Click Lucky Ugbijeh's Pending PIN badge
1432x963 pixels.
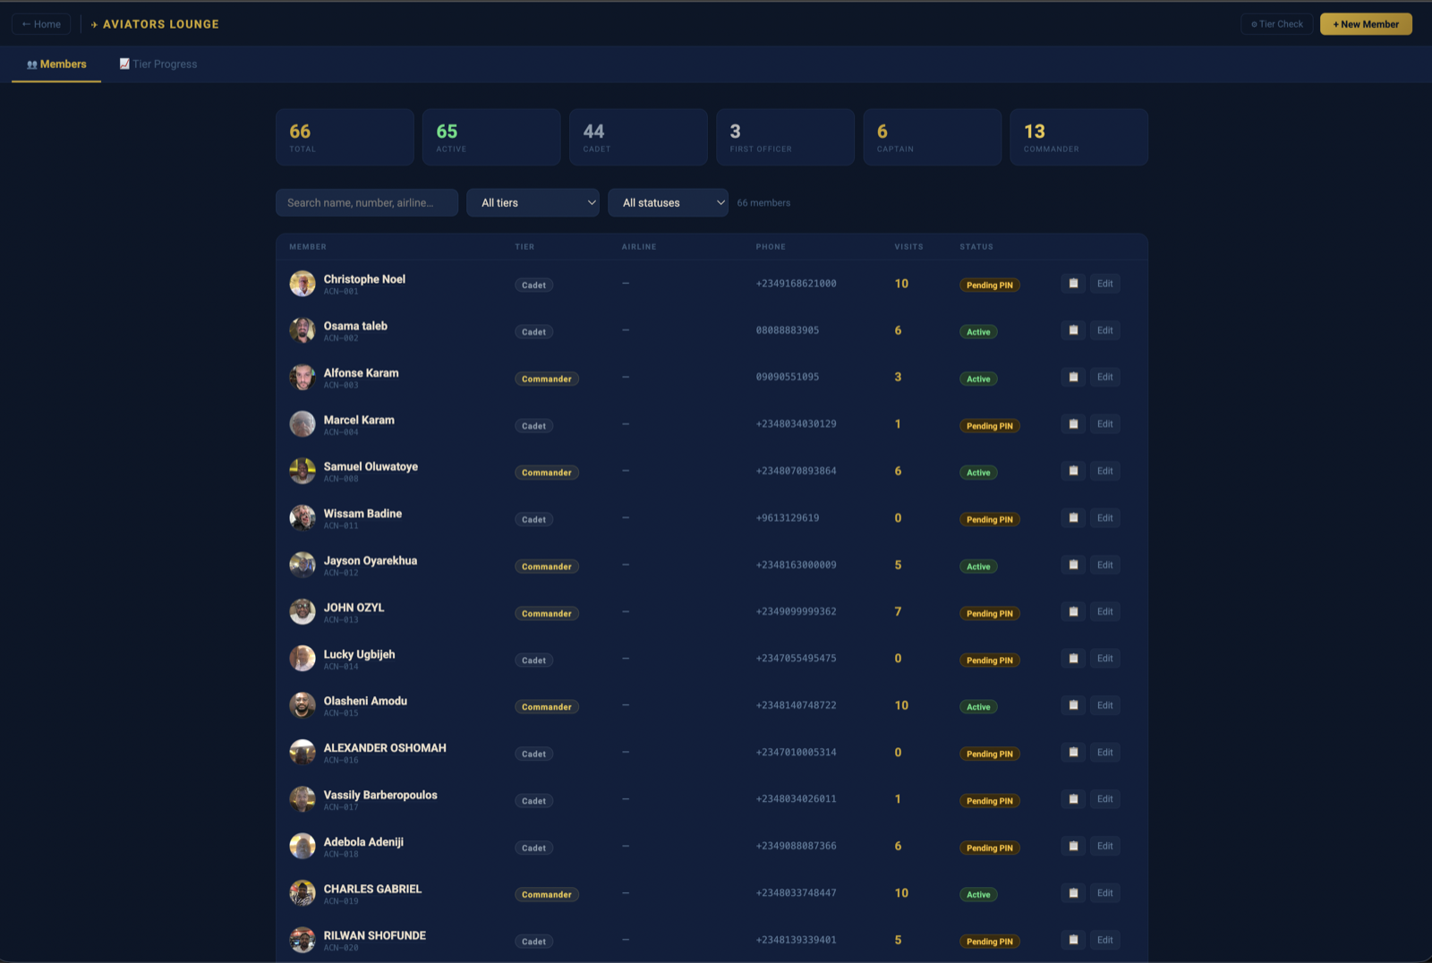tap(990, 660)
